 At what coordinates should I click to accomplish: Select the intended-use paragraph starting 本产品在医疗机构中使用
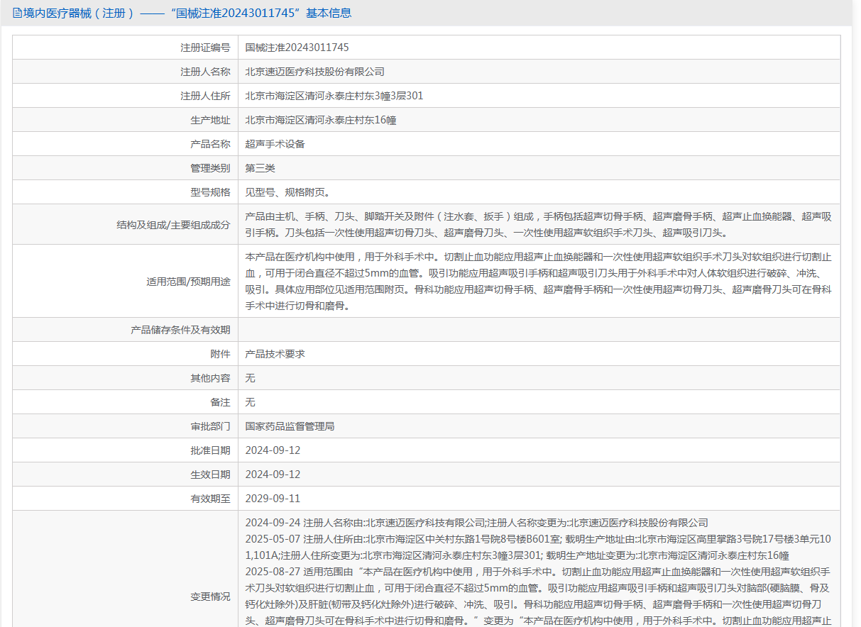coord(539,282)
